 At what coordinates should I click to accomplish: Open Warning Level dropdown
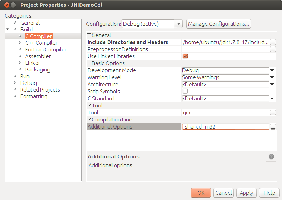[272, 77]
